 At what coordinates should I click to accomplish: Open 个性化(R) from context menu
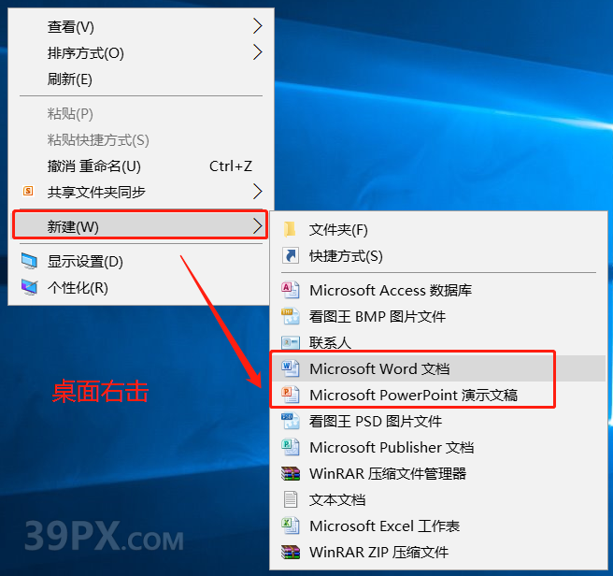tap(141, 288)
